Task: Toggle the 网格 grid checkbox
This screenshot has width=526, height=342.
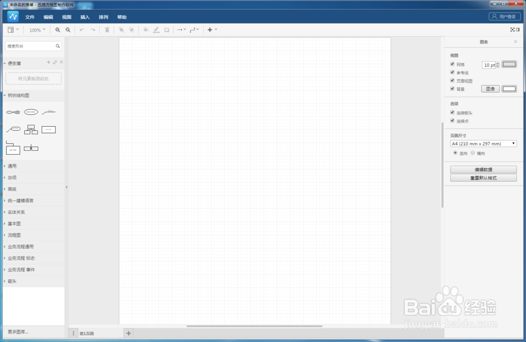Action: 452,64
